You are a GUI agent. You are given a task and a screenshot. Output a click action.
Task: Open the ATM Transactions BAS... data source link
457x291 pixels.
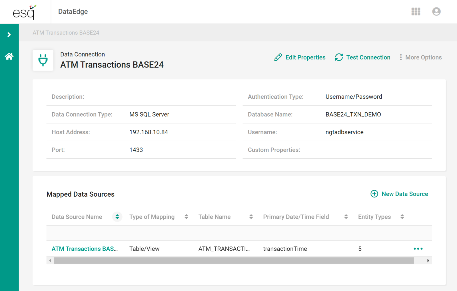pos(85,249)
